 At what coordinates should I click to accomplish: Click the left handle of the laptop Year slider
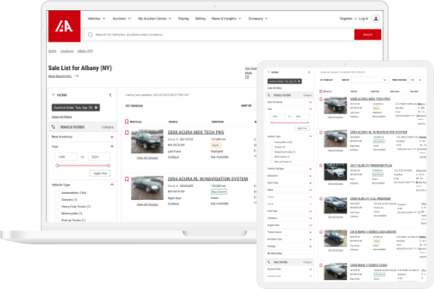pyautogui.click(x=57, y=165)
